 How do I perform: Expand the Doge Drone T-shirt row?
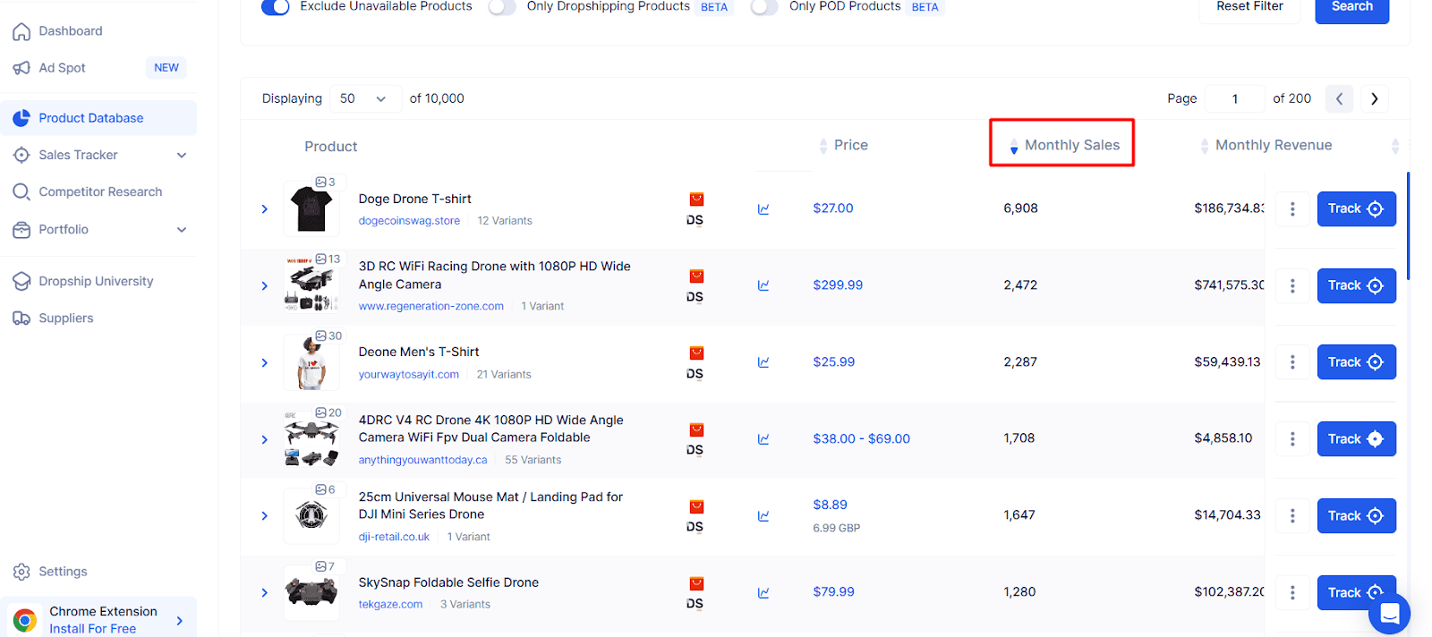point(264,208)
